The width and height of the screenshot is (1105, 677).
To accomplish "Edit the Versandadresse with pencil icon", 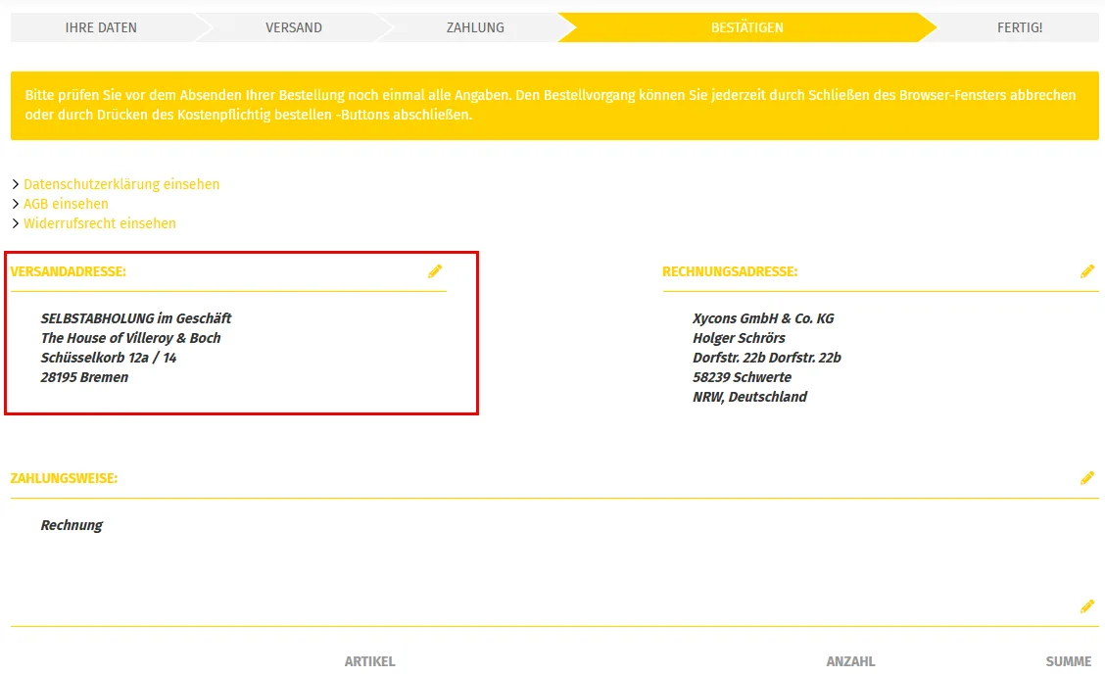I will pyautogui.click(x=435, y=271).
